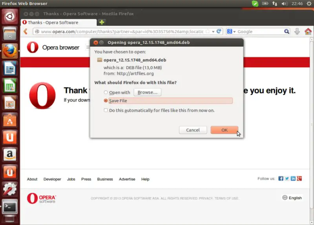Open Opera's Twitter page icon
The width and height of the screenshot is (314, 225).
[x=287, y=179]
